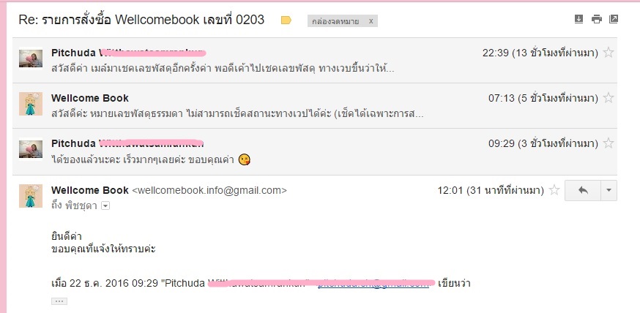The image size is (640, 313).
Task: Click the redacted email address link in quote
Action: (x=373, y=284)
